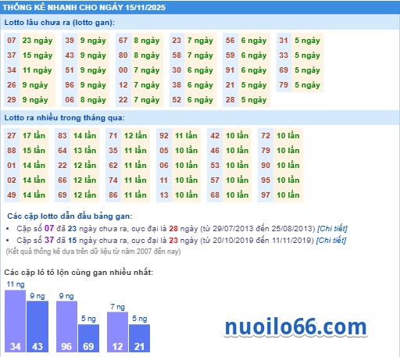Viewport: 400px width, 357px height.
Task: Click lotto gan number 67
Action: point(123,41)
